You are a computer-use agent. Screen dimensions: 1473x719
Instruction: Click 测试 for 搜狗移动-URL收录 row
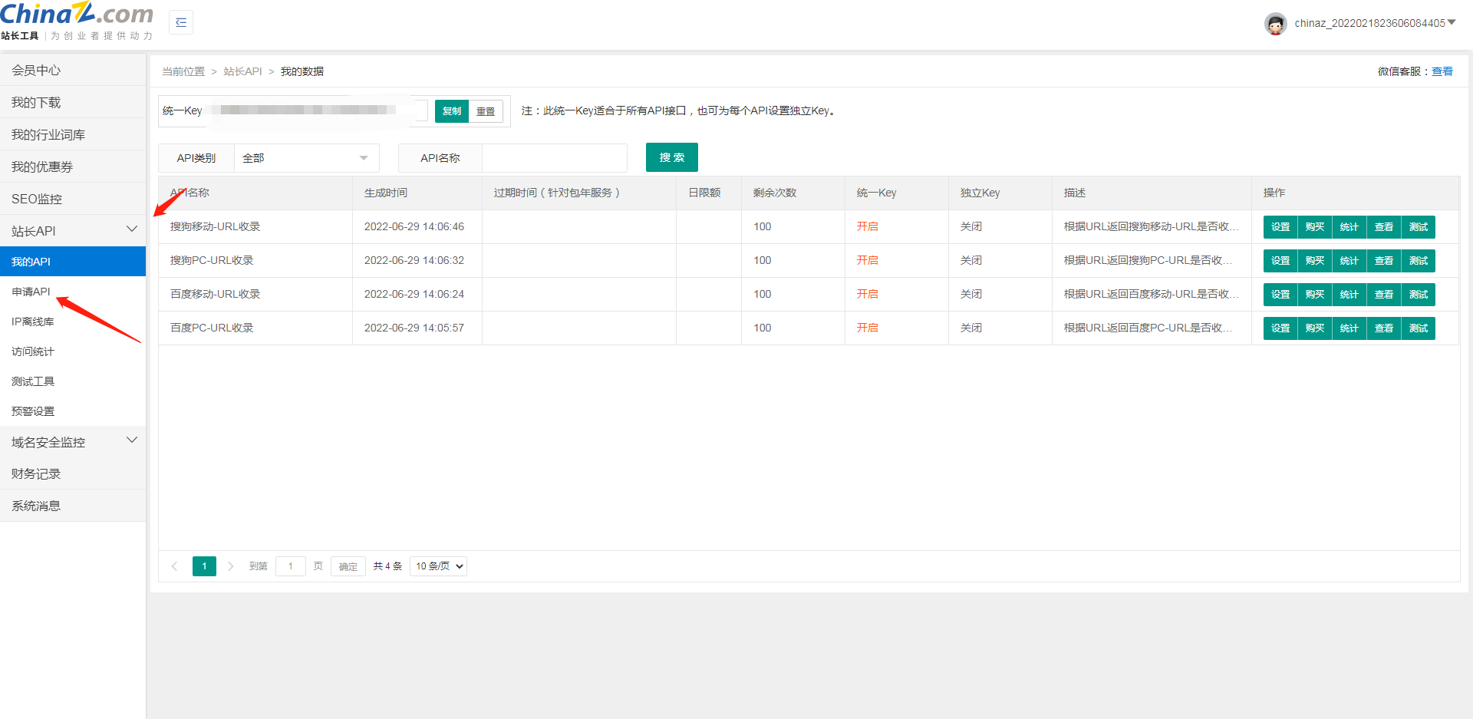[1419, 227]
